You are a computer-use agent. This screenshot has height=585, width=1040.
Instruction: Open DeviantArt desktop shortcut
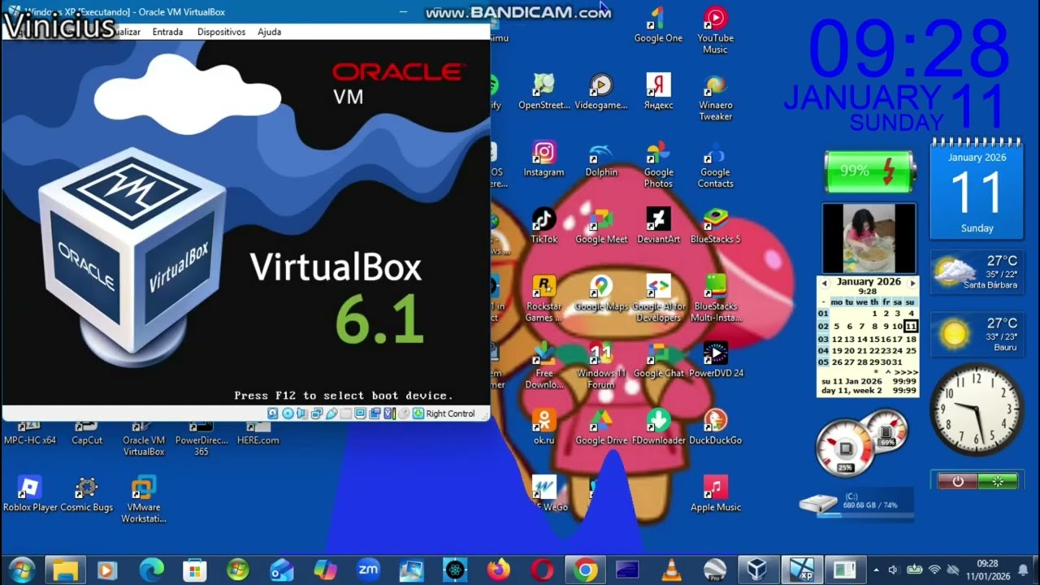658,225
